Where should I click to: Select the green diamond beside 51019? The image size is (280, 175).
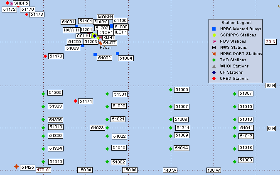tap(107, 149)
